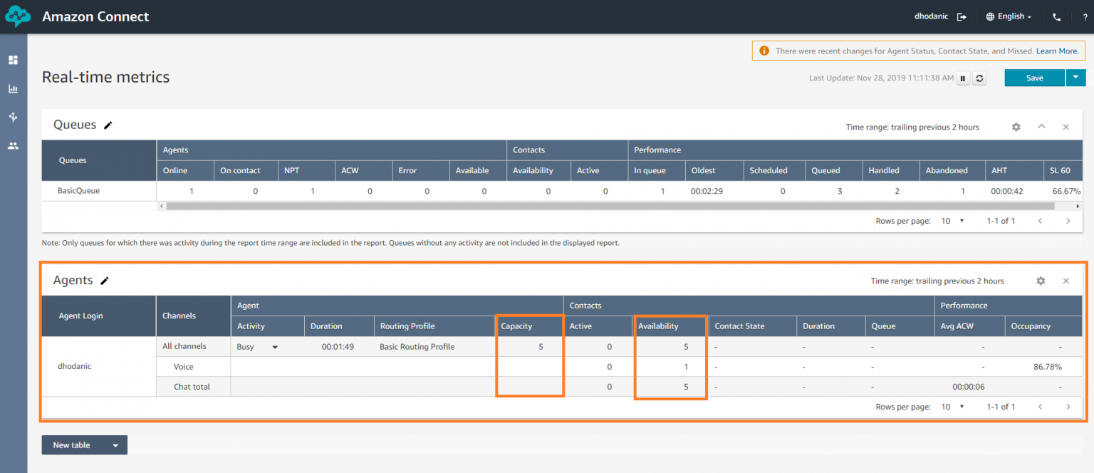Screen dimensions: 1094x473
Task: Expand the Save button dropdown arrow
Action: coord(1075,78)
